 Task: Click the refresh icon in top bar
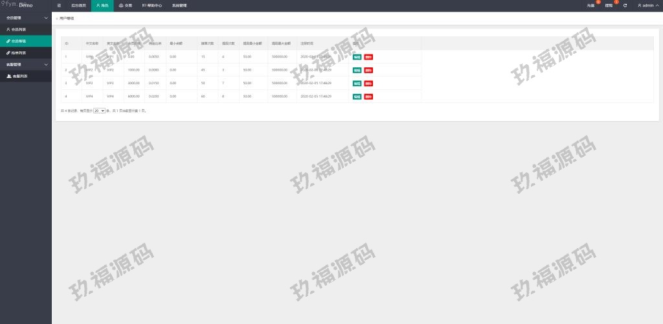coord(625,5)
